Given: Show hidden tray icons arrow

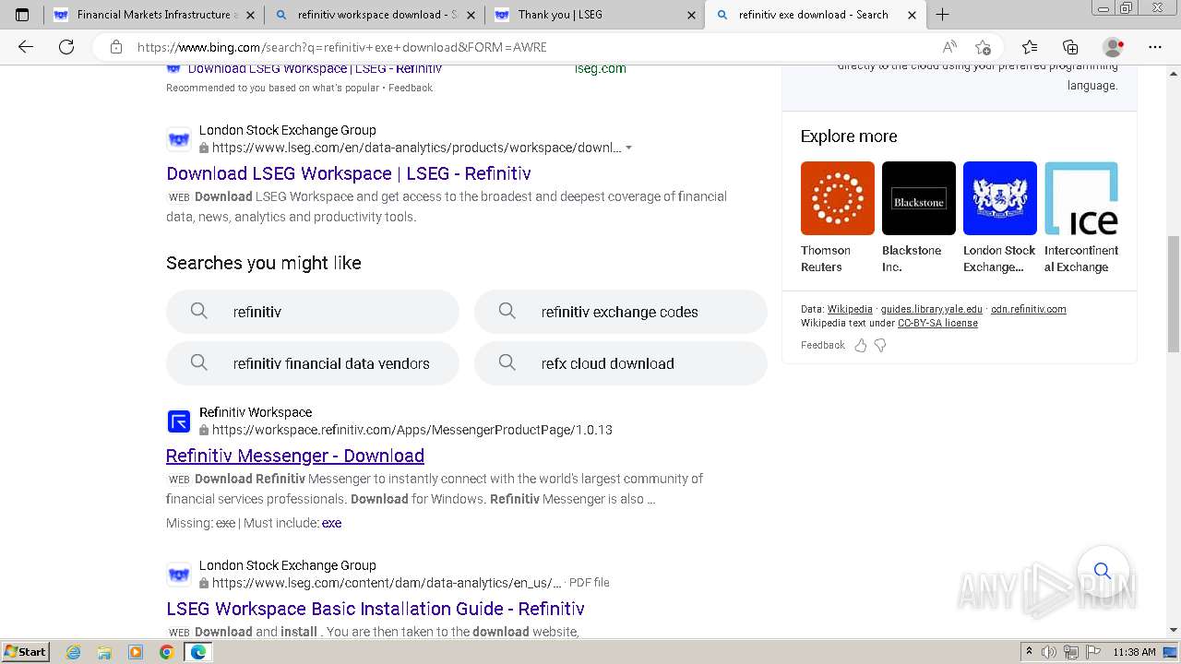Looking at the screenshot, I should pos(1029,652).
